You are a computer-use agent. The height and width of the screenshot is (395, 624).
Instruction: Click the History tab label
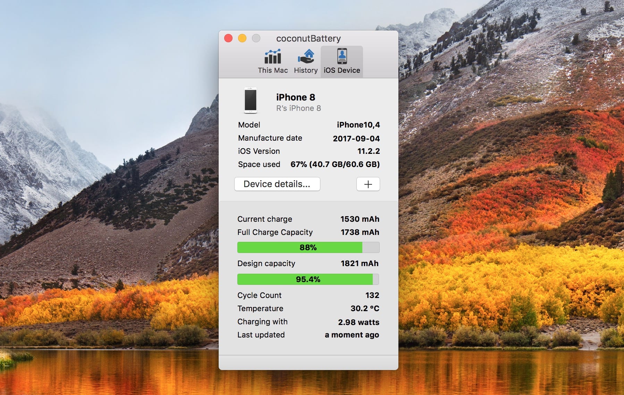(x=306, y=70)
